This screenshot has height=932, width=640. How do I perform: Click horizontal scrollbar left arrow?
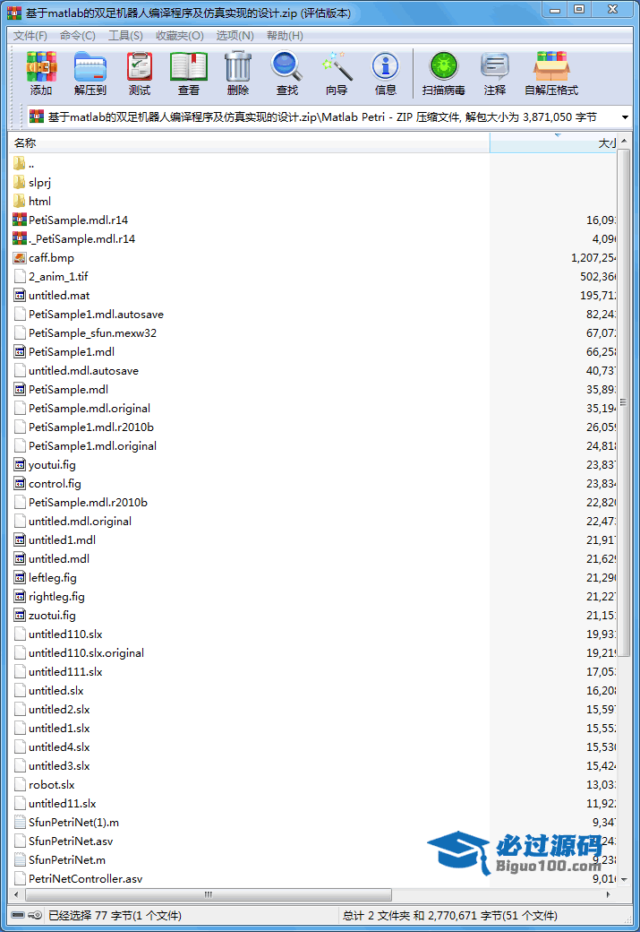click(x=16, y=894)
